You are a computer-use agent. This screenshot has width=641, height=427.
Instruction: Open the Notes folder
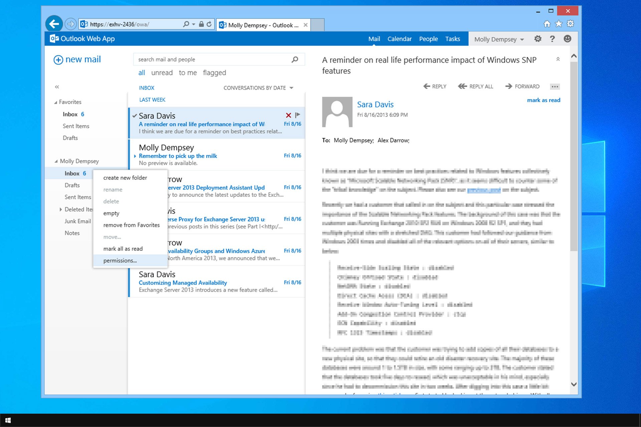(x=72, y=233)
